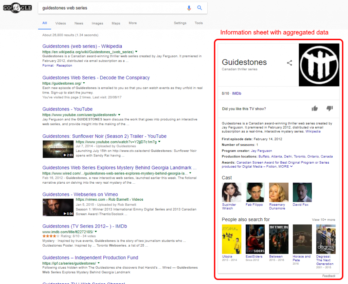Switch to Images tab
The image size is (348, 284).
click(x=98, y=23)
